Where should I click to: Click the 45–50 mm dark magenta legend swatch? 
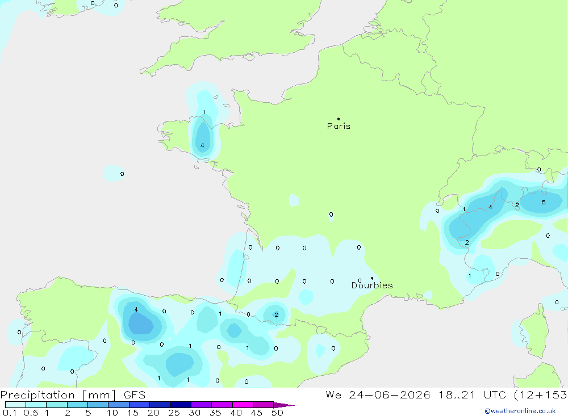pos(264,405)
